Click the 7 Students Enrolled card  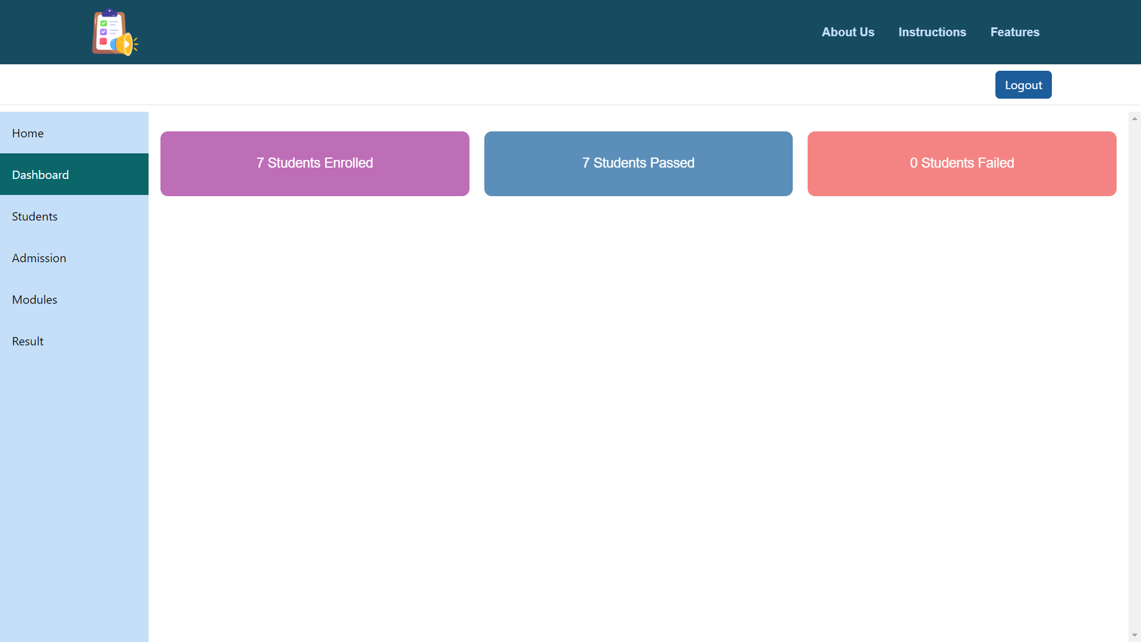[314, 163]
